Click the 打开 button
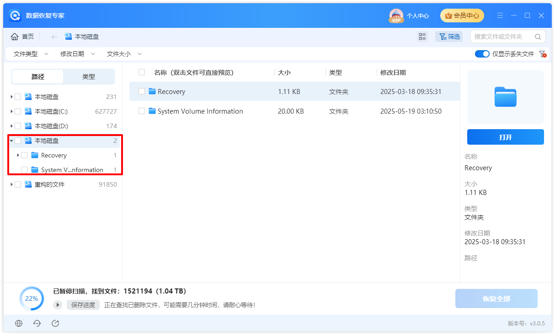This screenshot has height=335, width=555. 506,137
